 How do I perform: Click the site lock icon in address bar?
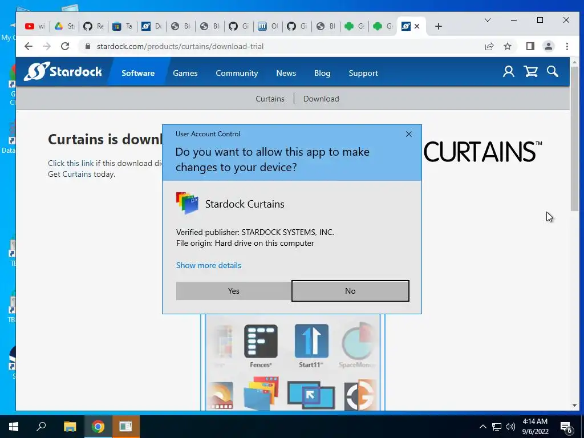[x=87, y=46]
